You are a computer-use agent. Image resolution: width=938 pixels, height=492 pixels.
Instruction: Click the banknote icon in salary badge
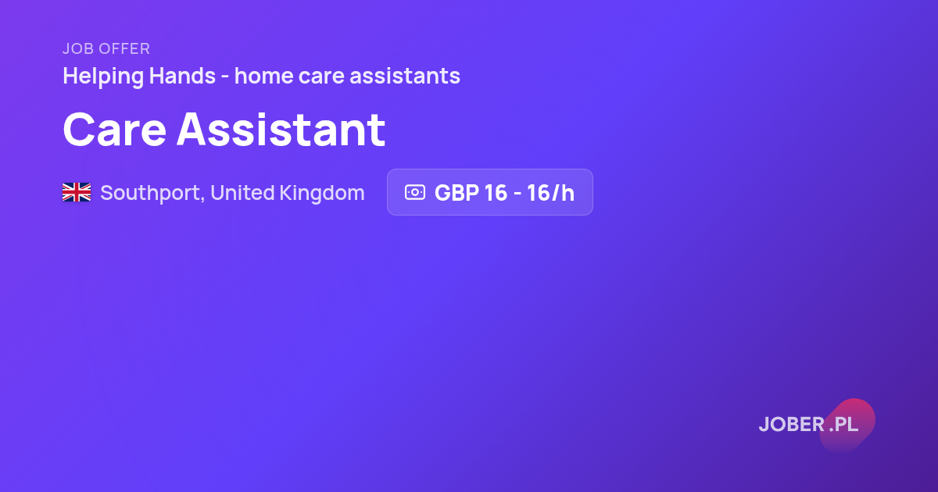click(414, 192)
